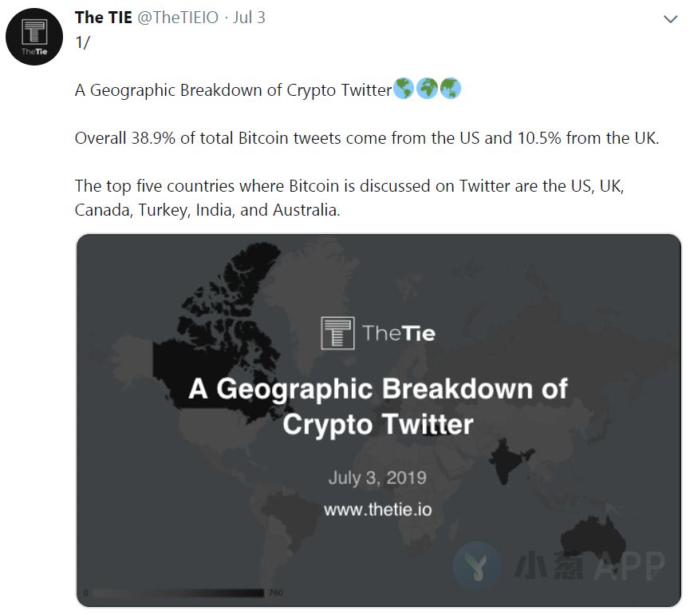
Task: Open the @TheTIEIO handle link
Action: pos(178,18)
